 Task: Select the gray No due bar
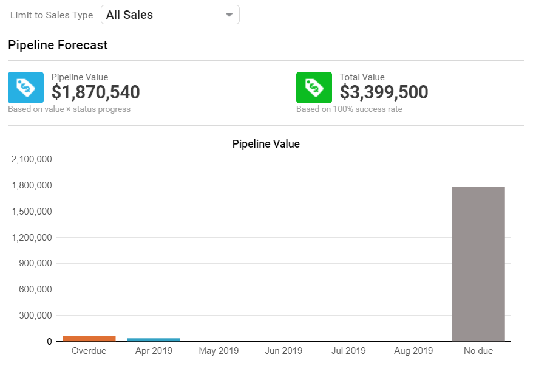tap(478, 264)
